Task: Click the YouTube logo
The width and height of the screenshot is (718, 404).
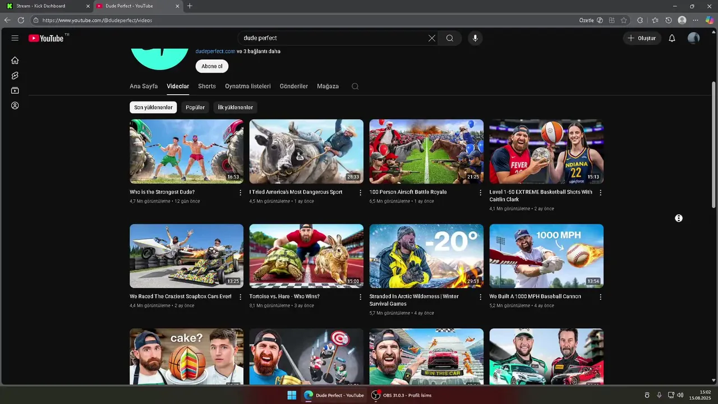Action: [x=47, y=38]
